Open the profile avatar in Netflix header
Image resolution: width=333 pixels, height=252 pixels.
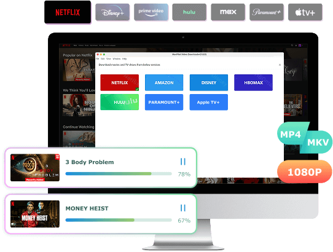pos(300,45)
